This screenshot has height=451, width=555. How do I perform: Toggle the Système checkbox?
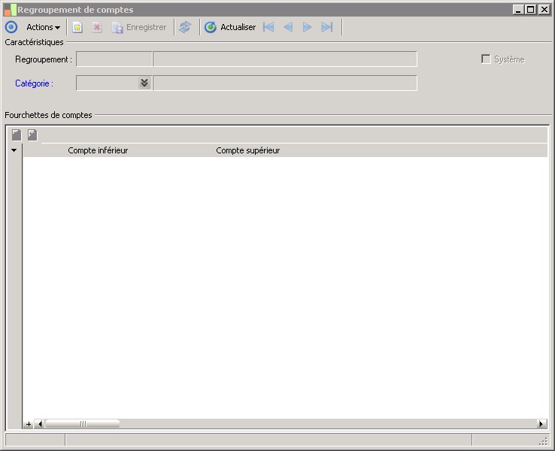486,59
